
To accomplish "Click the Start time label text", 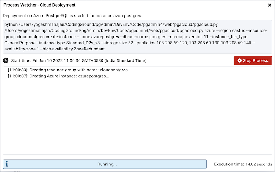I will [x=79, y=60].
